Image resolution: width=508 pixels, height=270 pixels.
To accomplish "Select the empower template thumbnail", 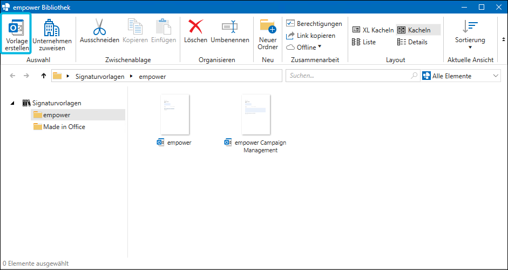I will [175, 114].
